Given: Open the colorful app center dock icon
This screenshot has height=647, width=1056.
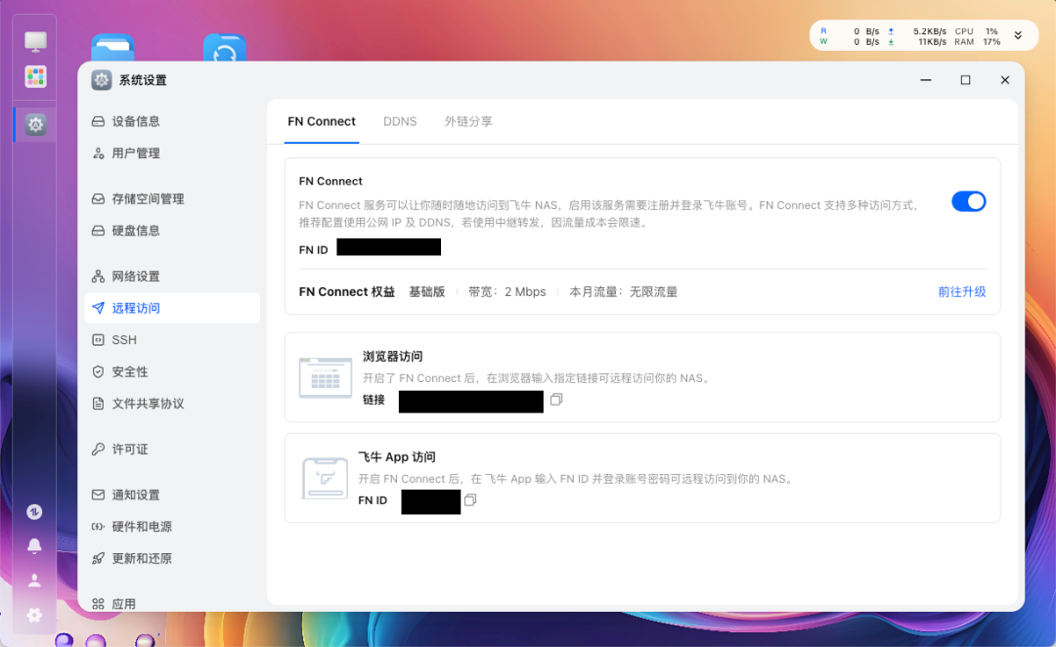Looking at the screenshot, I should (35, 76).
